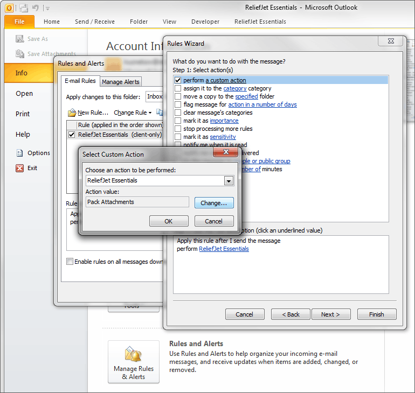Screen dimensions: 415x393
Task: Check assign it to the category
Action: (178, 88)
